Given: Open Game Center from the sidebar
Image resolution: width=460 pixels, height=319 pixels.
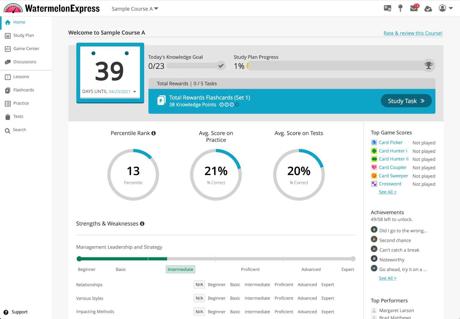Looking at the screenshot, I should 26,49.
